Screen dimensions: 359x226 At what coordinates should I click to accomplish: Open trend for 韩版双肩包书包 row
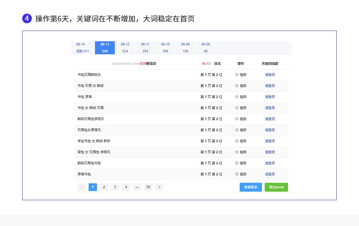pyautogui.click(x=241, y=163)
